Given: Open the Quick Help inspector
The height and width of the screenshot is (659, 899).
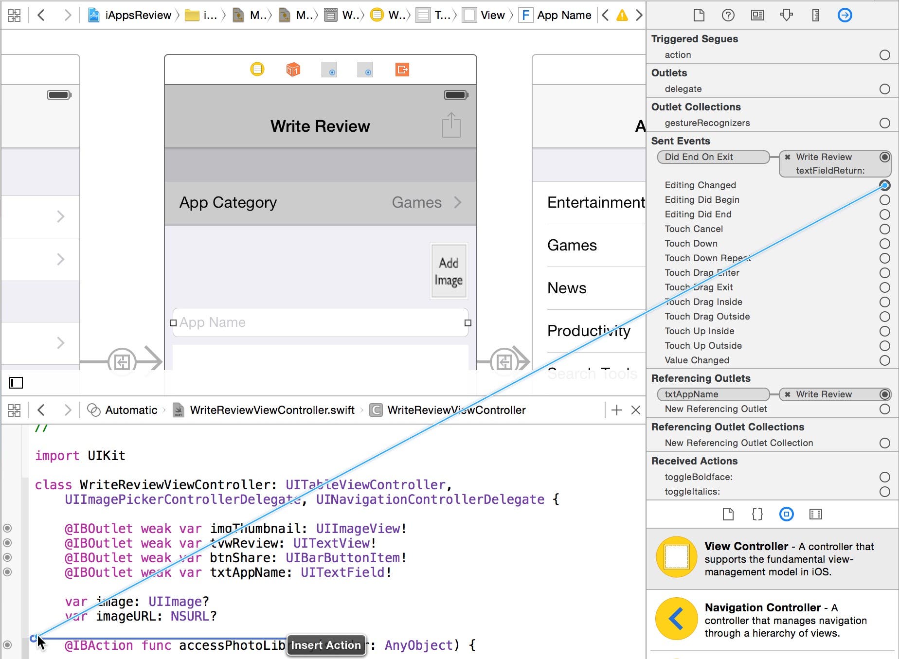Looking at the screenshot, I should point(728,15).
